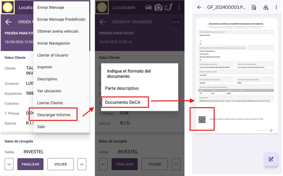Tap the signature pen icon
Screen dimensions: 283x176
168,7
